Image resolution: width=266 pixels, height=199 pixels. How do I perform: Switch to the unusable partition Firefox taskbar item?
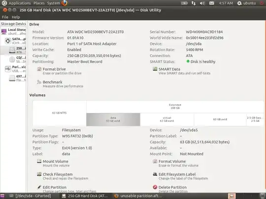coord(138,196)
